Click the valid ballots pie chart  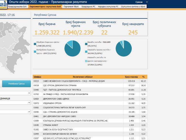[x=124, y=48]
